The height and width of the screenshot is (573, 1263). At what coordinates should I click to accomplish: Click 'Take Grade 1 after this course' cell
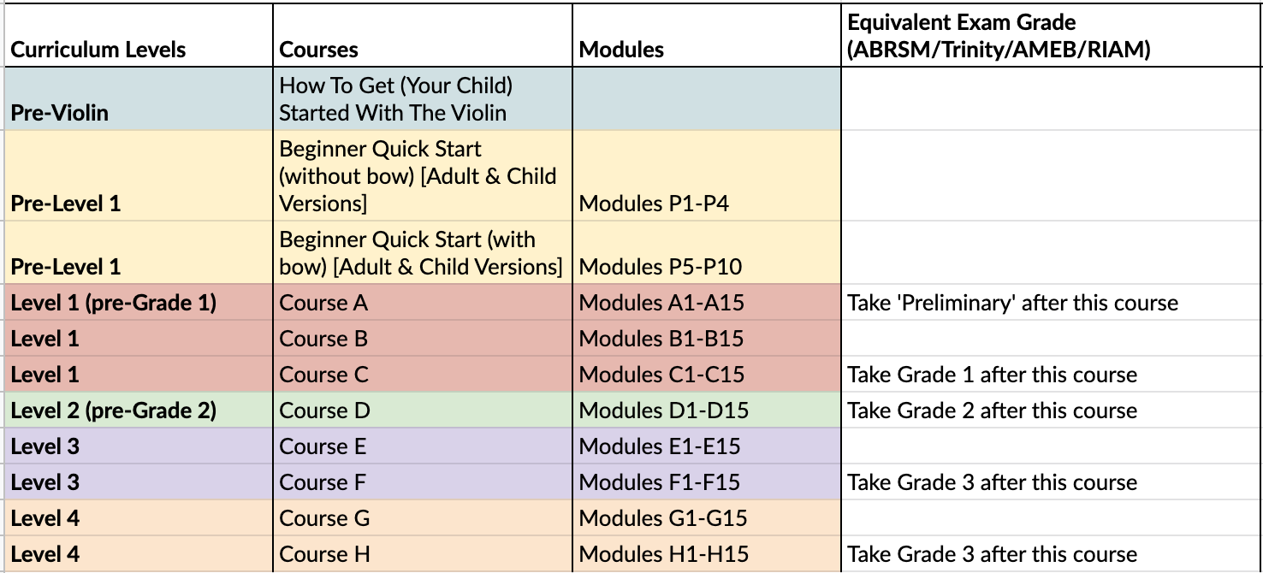click(1052, 375)
